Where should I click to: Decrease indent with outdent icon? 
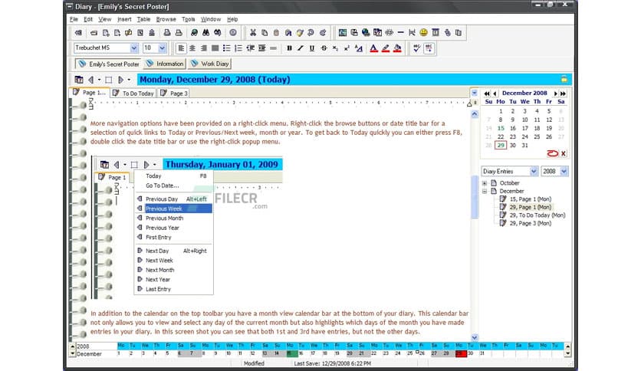[250, 48]
